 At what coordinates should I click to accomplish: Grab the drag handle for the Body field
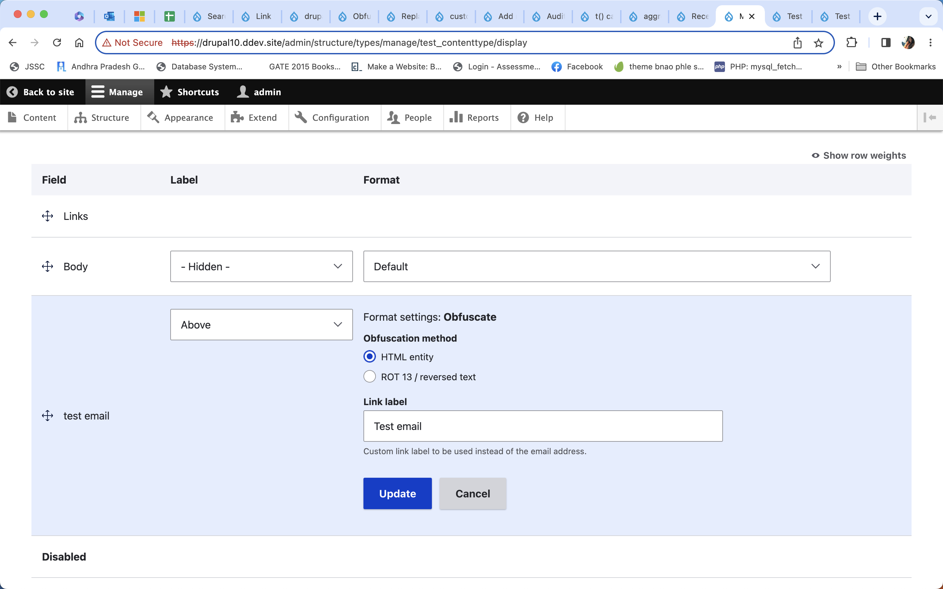point(47,266)
